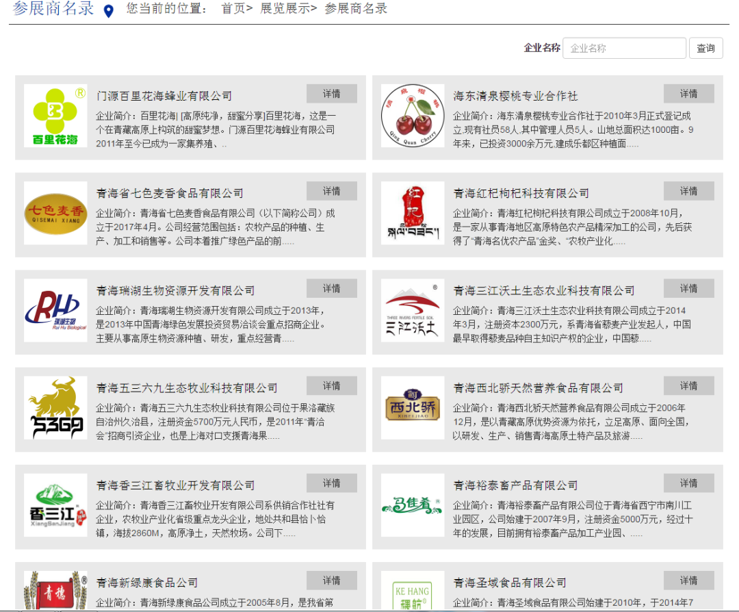
Task: Open the 红杞 red goji logo
Action: [x=413, y=213]
